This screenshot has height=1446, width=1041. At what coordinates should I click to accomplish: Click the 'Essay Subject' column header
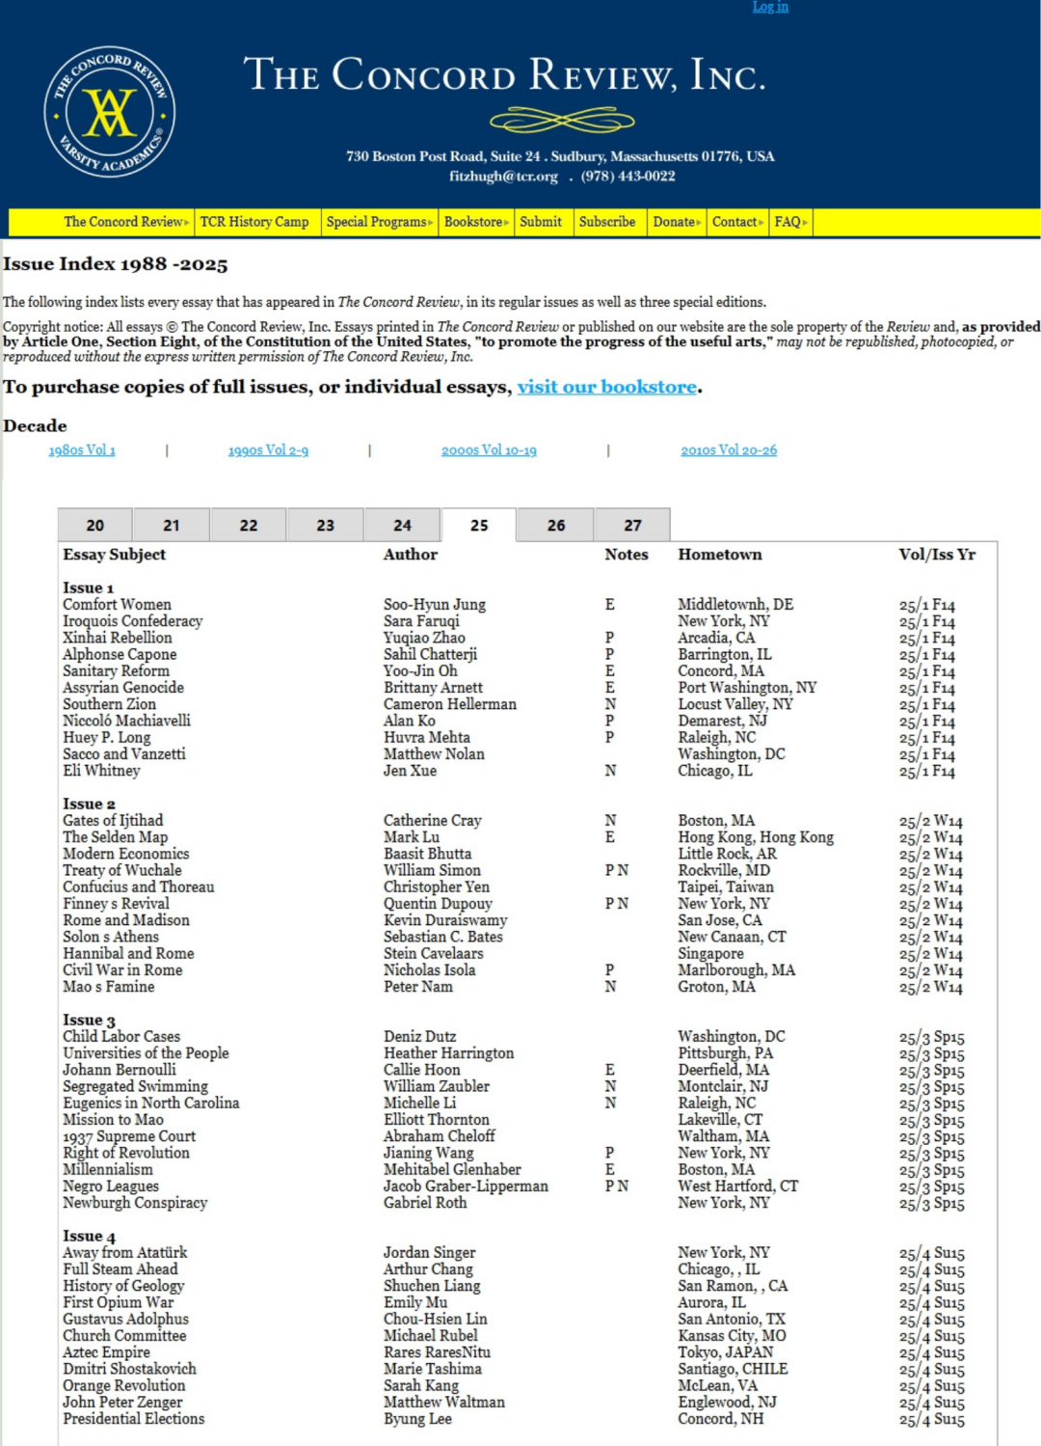(x=115, y=555)
